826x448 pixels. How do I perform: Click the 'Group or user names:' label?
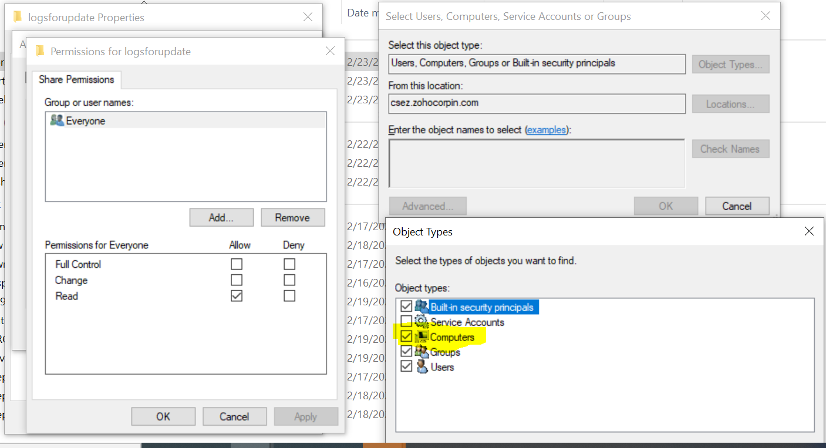point(89,103)
